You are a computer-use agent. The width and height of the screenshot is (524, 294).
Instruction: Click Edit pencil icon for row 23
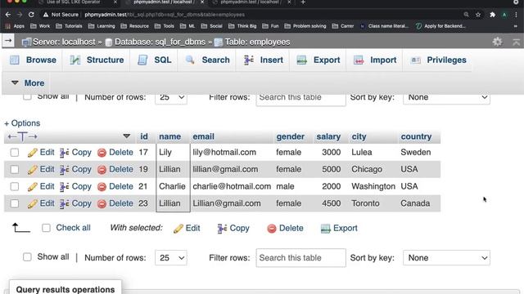pyautogui.click(x=33, y=203)
